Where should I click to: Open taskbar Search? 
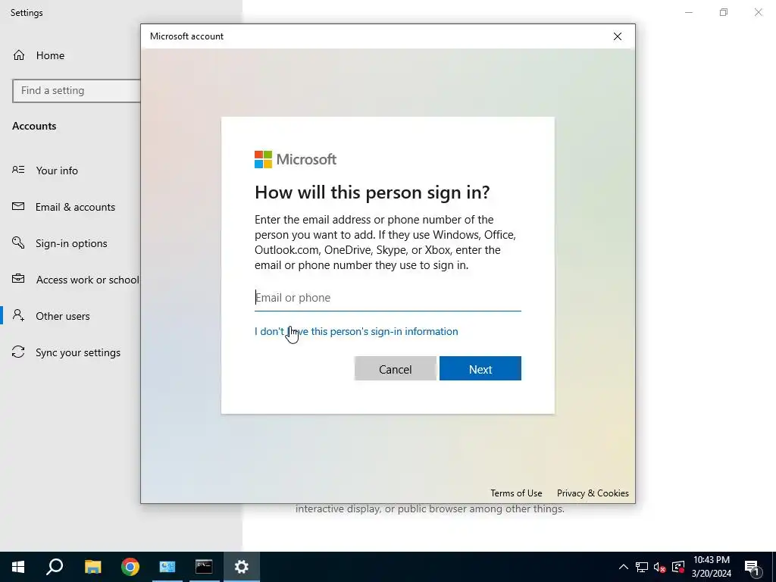click(x=55, y=567)
